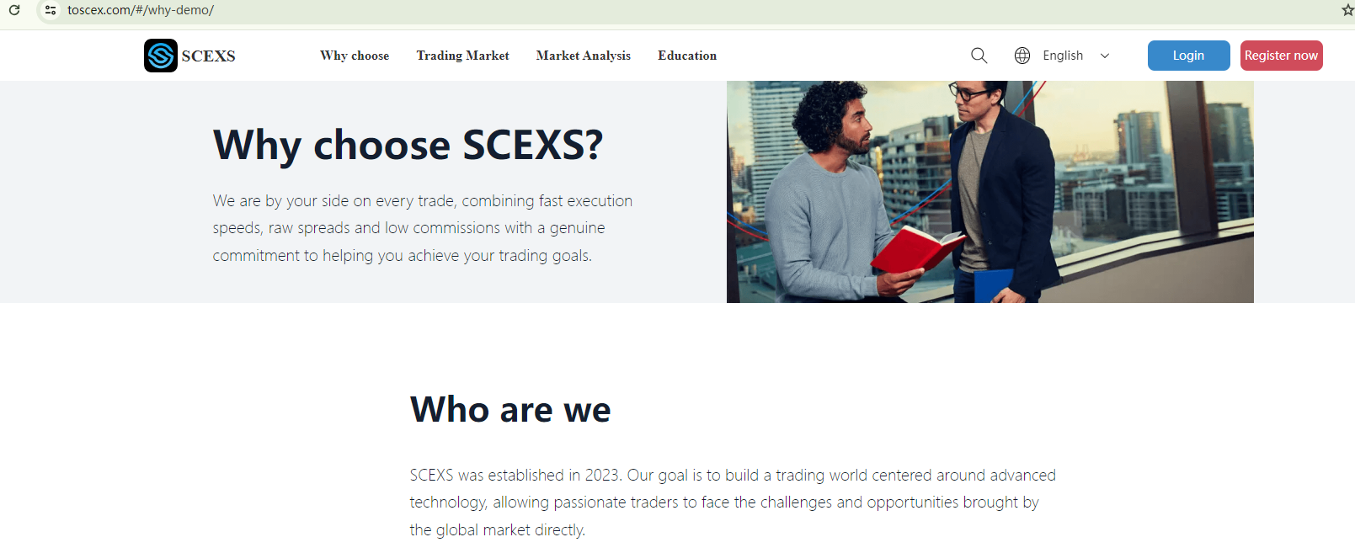Click the red Register now button
Screen dimensions: 1355x553
click(1281, 56)
